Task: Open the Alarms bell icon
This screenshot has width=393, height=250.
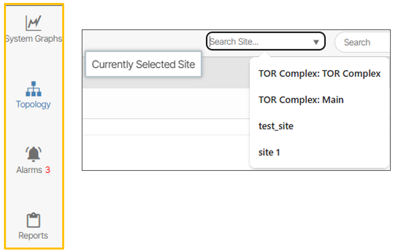Action: (x=33, y=154)
